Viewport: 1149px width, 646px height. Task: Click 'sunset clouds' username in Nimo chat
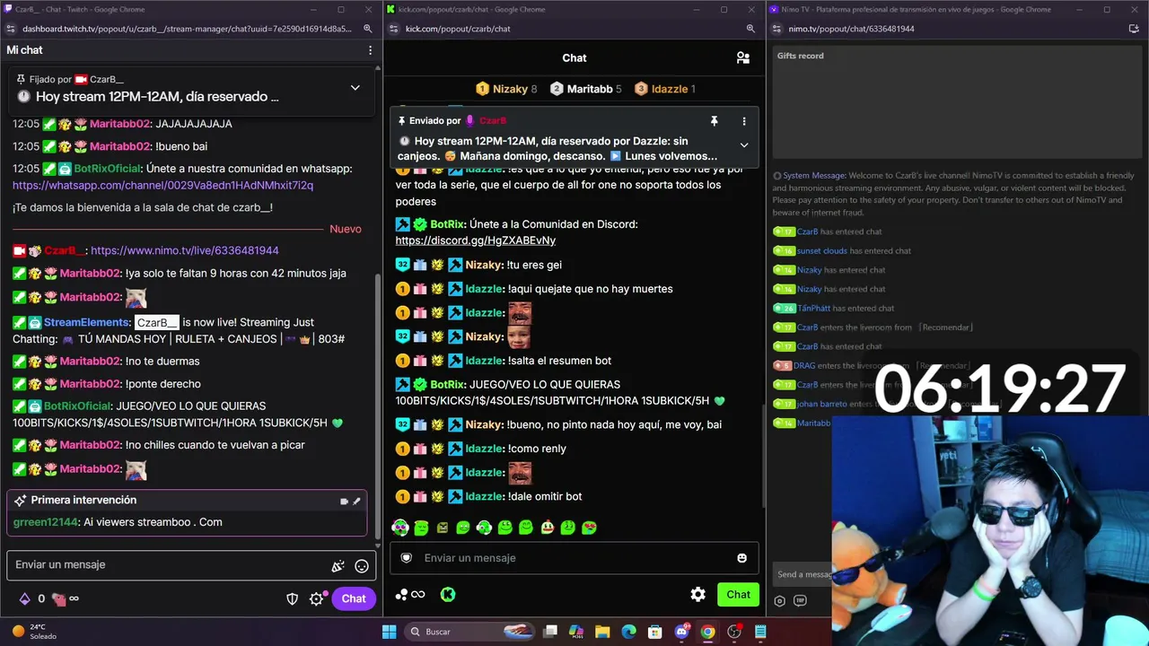coord(822,250)
